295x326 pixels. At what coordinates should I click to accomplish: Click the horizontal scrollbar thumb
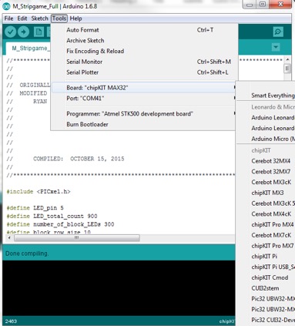click(77, 238)
